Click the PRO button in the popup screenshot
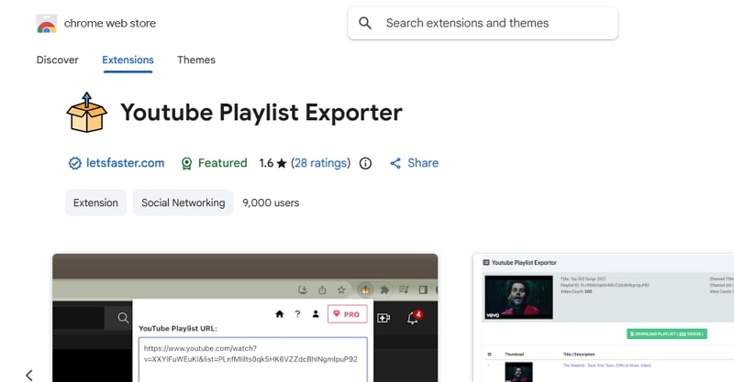Viewport: 734px width, 382px height. [x=348, y=314]
